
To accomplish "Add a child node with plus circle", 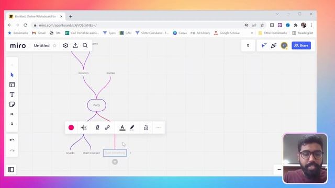I will [115, 162].
